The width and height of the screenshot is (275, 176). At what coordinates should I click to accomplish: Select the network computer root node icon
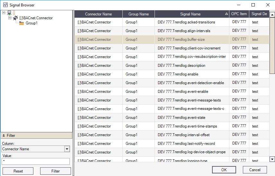pos(9,13)
